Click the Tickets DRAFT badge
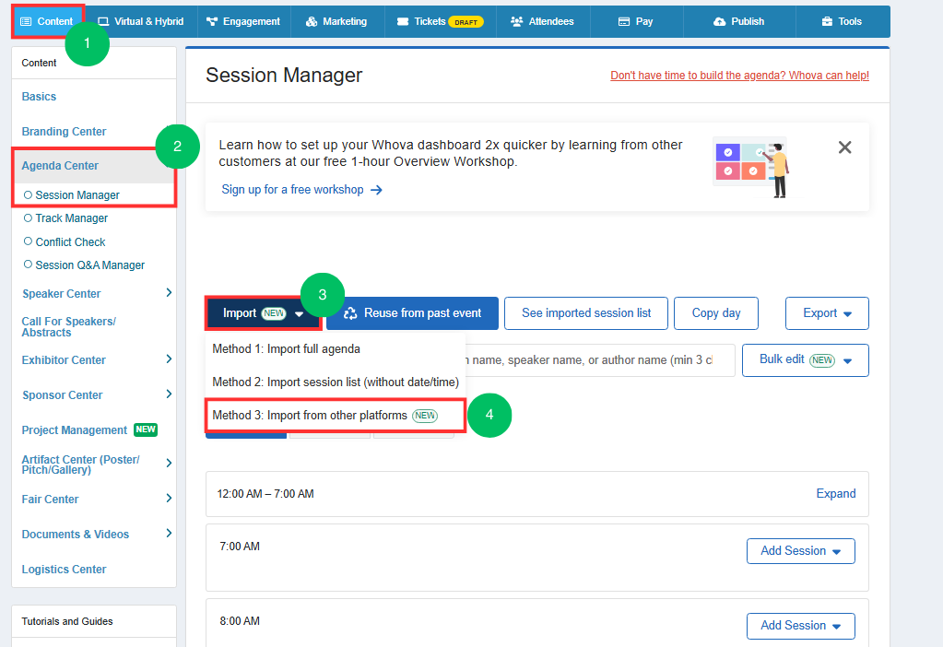 coord(466,22)
